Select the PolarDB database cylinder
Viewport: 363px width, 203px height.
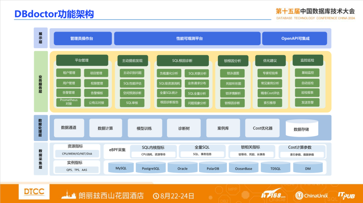pyautogui.click(x=213, y=167)
